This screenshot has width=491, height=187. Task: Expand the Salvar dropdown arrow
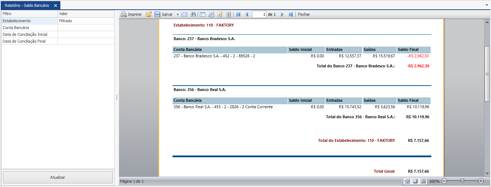(x=177, y=15)
